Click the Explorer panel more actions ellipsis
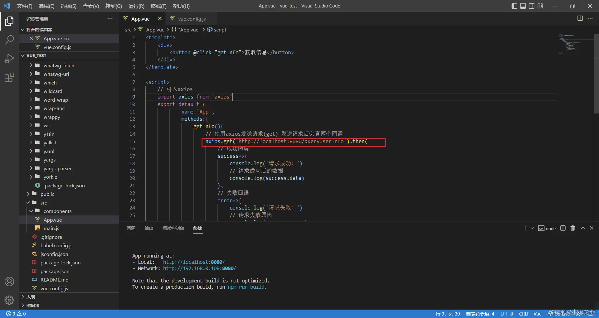This screenshot has width=599, height=318. 110,19
